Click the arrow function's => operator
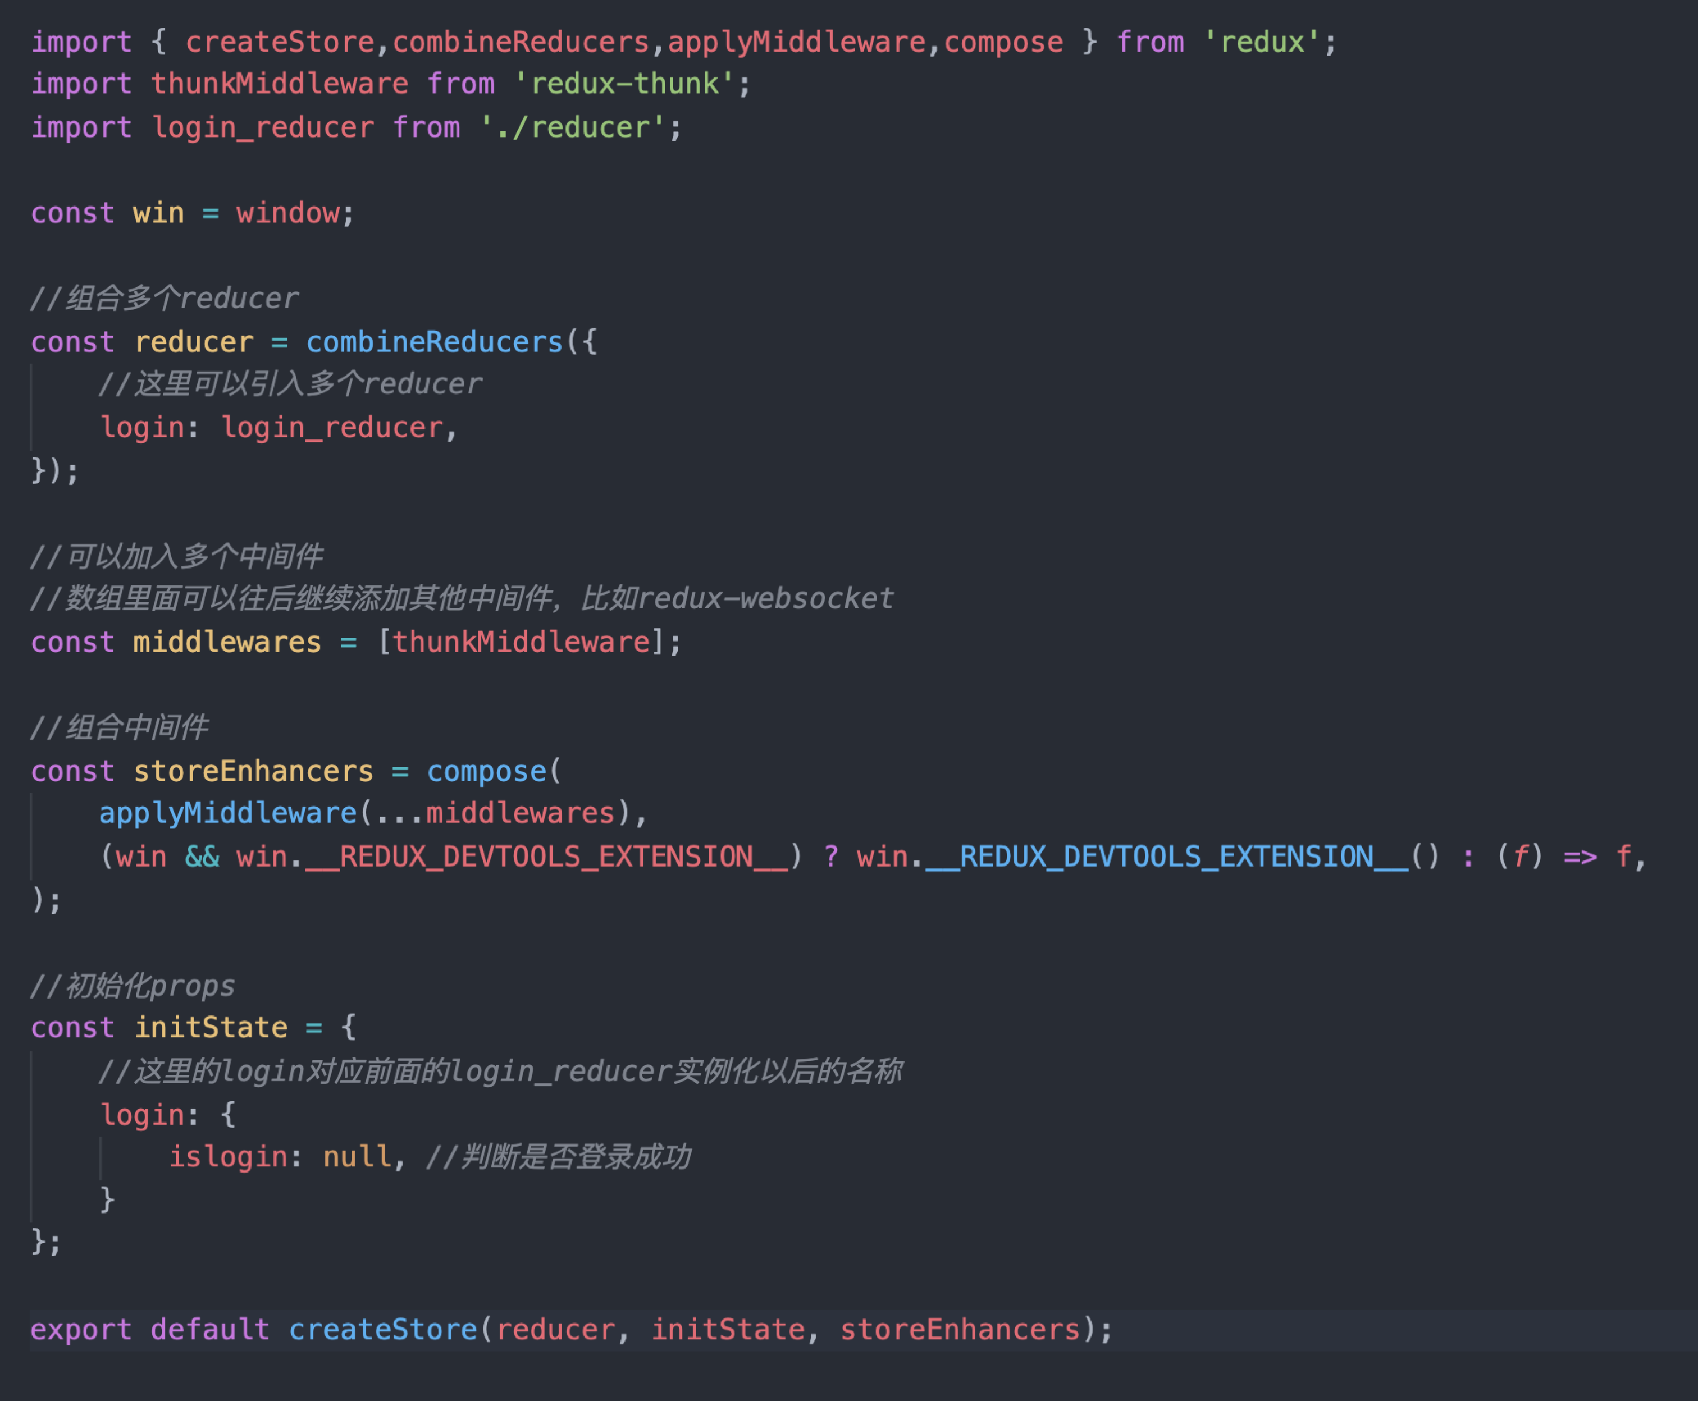Viewport: 1698px width, 1401px height. point(1580,856)
